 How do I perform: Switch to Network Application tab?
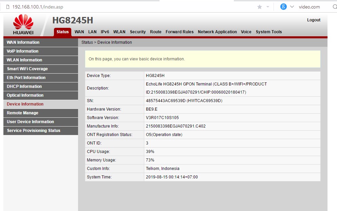217,32
